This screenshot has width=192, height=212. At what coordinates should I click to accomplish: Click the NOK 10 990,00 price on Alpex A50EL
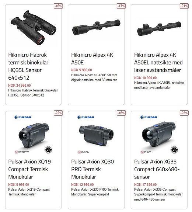(x=146, y=78)
